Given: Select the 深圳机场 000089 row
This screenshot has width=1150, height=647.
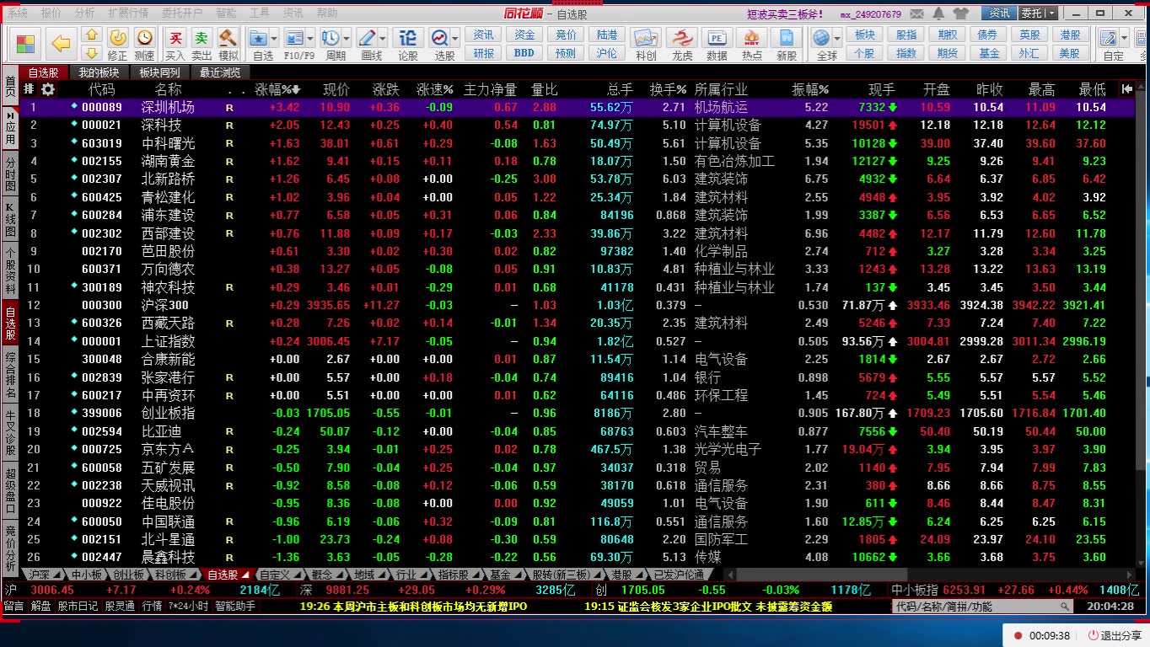Looking at the screenshot, I should [578, 108].
